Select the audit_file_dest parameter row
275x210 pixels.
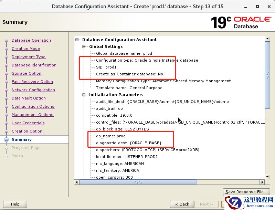tap(162, 102)
